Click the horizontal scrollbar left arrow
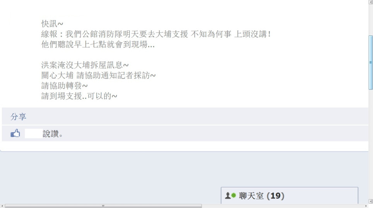373x208 pixels. tap(2, 206)
